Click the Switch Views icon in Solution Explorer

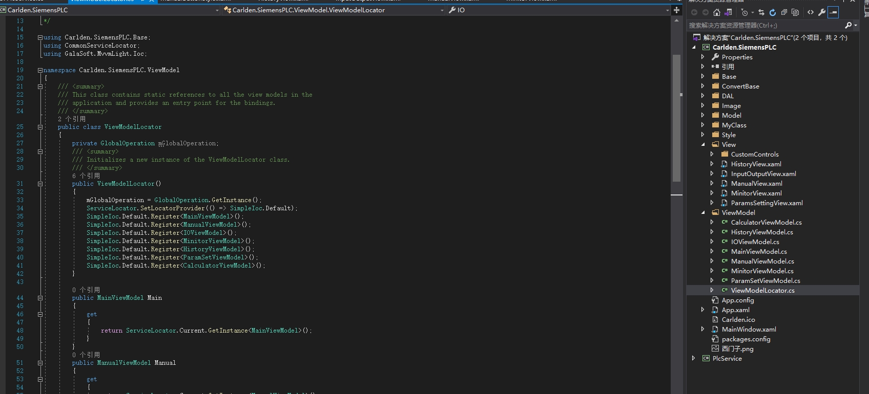pyautogui.click(x=728, y=12)
